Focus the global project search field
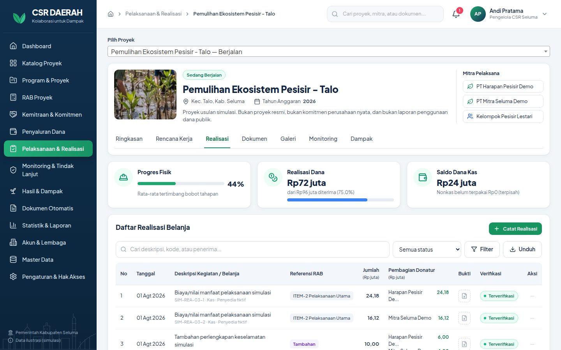The image size is (561, 350). (385, 14)
